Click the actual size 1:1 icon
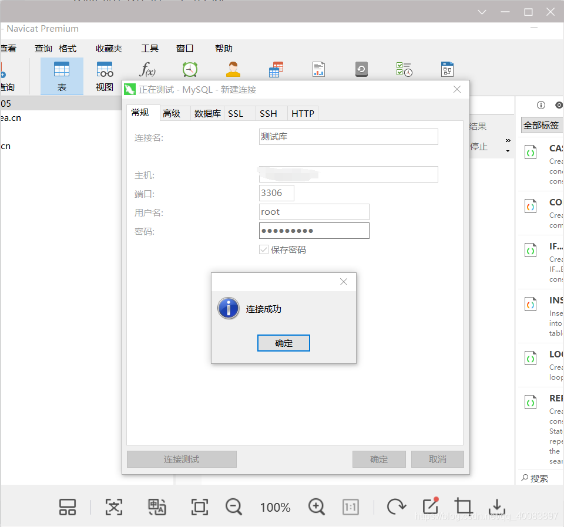The height and width of the screenshot is (527, 564). 351,507
